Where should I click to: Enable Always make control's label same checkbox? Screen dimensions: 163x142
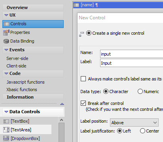(x=83, y=79)
